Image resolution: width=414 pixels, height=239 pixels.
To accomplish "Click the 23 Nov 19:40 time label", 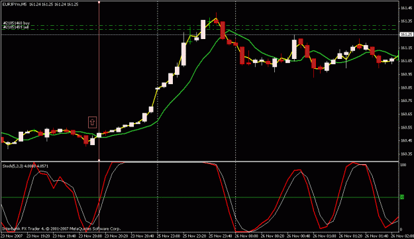I will (64, 236).
